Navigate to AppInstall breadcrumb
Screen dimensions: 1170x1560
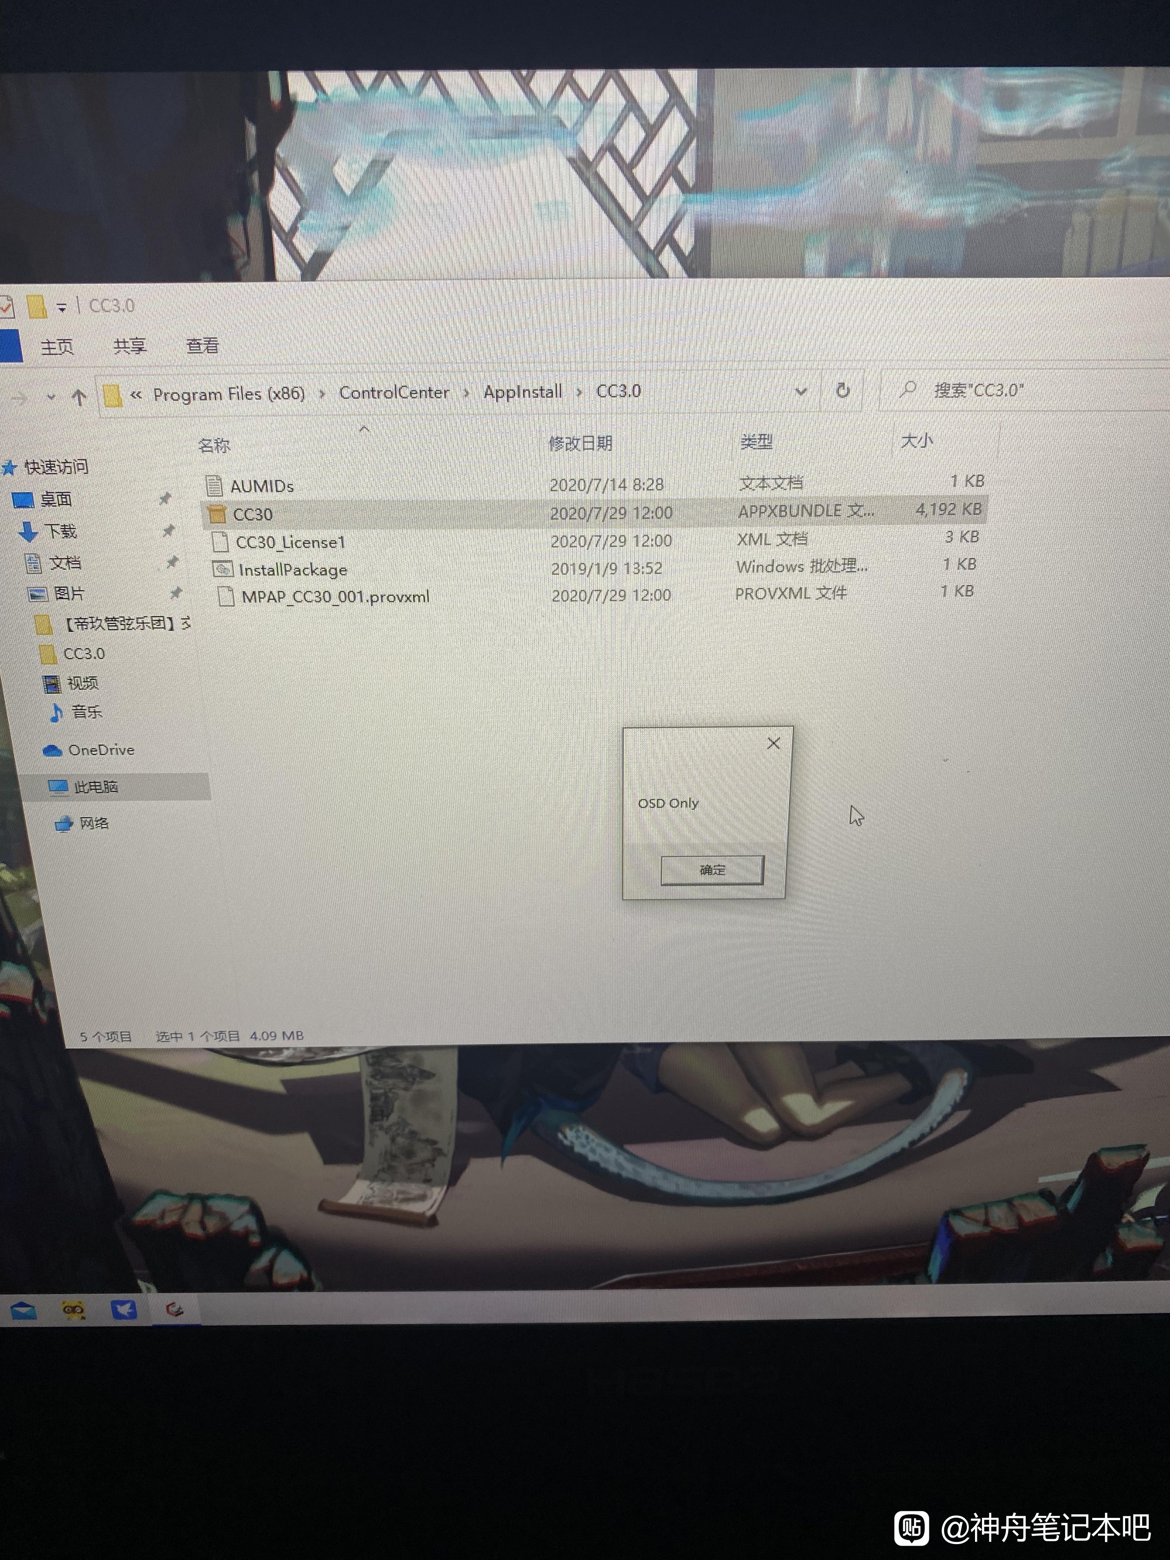[523, 392]
